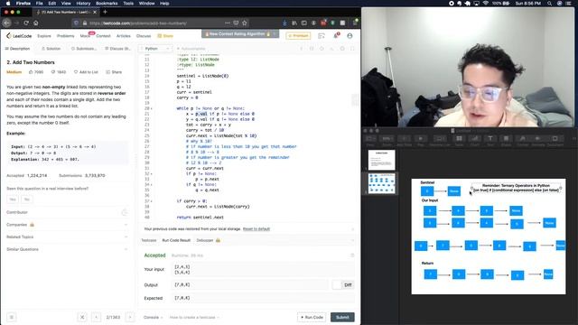Answer No to seen in interview question
This screenshot has height=325, width=578.
[x=26, y=200]
